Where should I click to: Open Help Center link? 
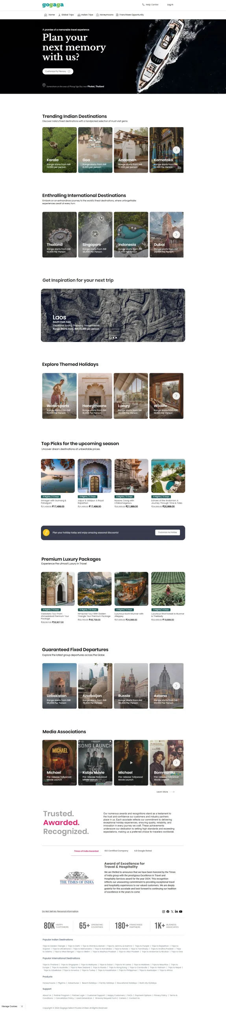150,5
